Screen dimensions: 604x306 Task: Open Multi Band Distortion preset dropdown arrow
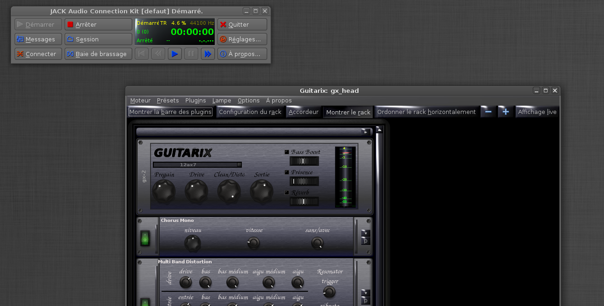click(x=366, y=293)
